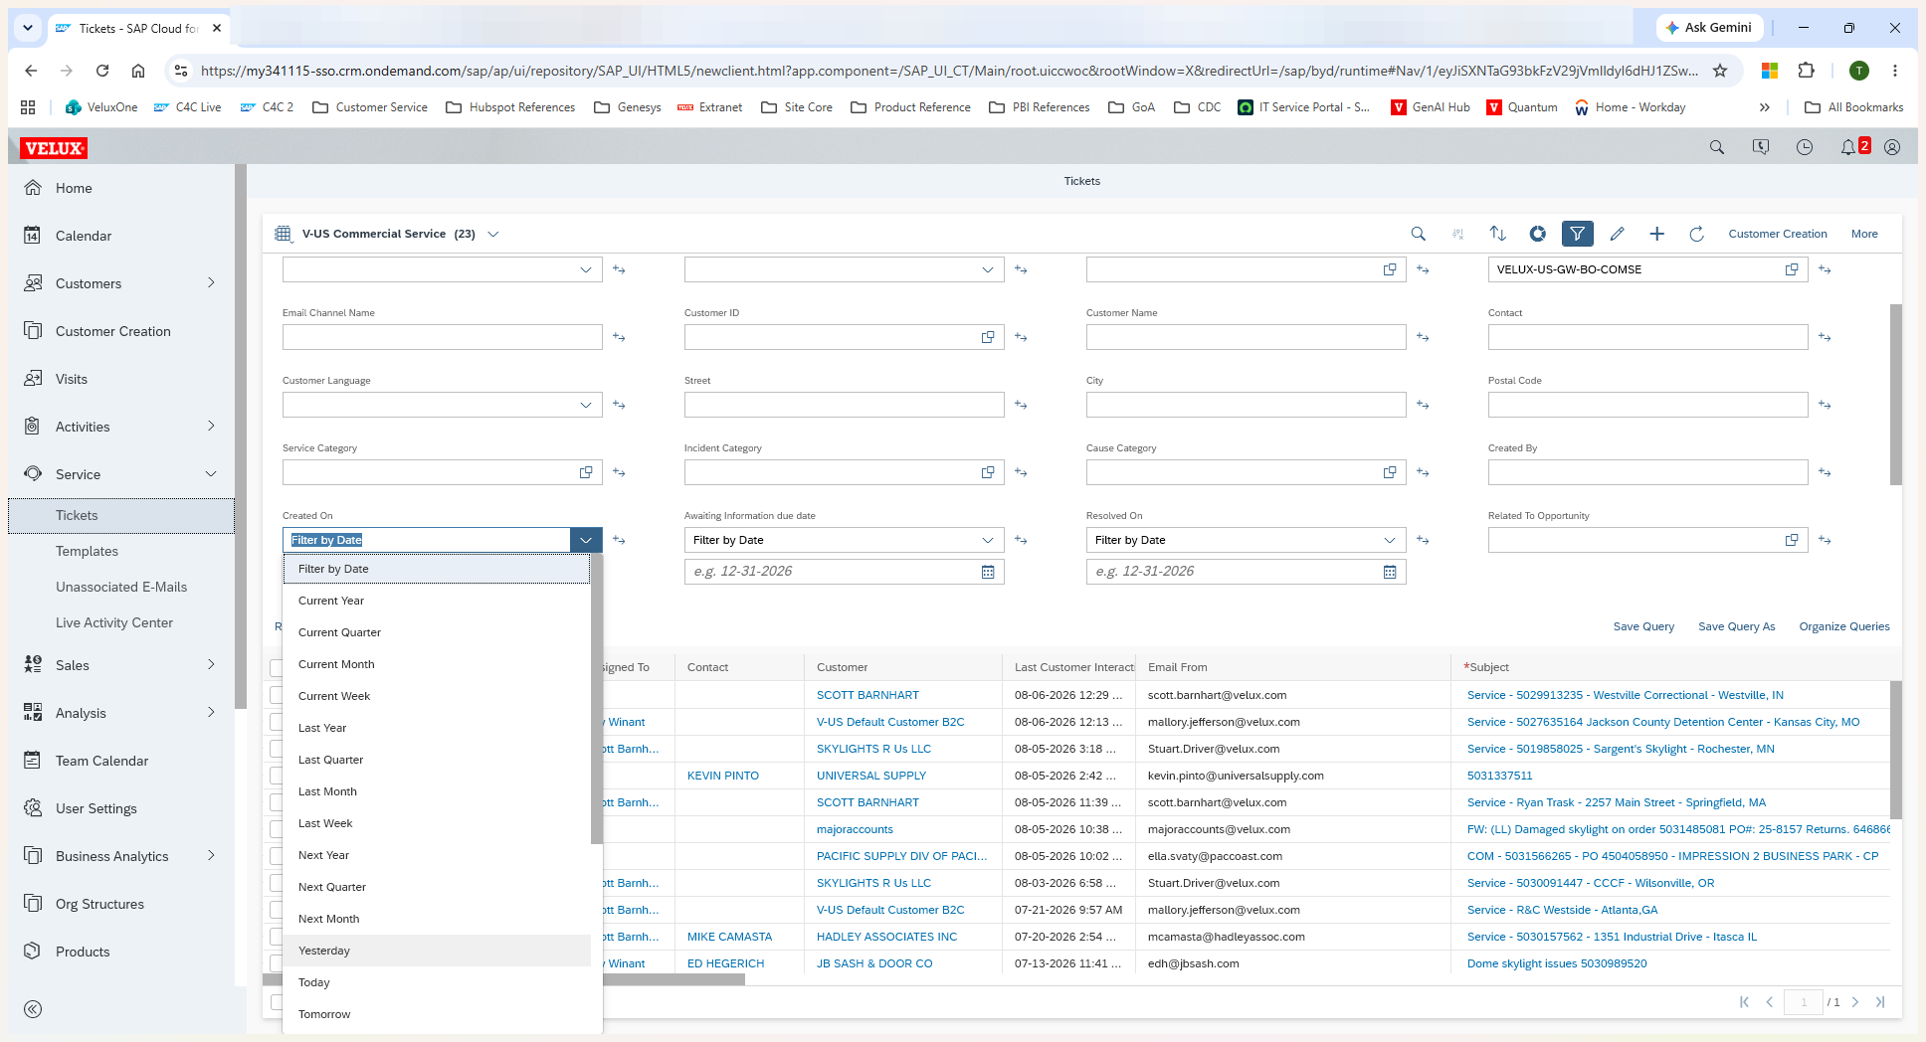1926x1042 pixels.
Task: Click the magnifier search icon in tickets toolbar
Action: click(1418, 234)
